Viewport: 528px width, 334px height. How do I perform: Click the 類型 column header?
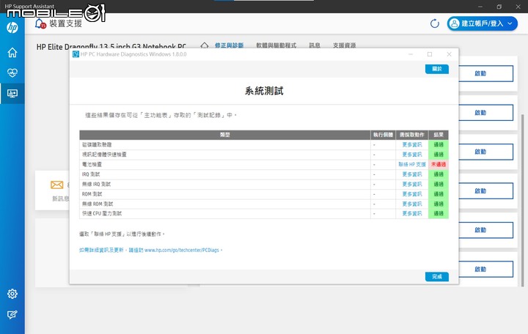(x=225, y=135)
